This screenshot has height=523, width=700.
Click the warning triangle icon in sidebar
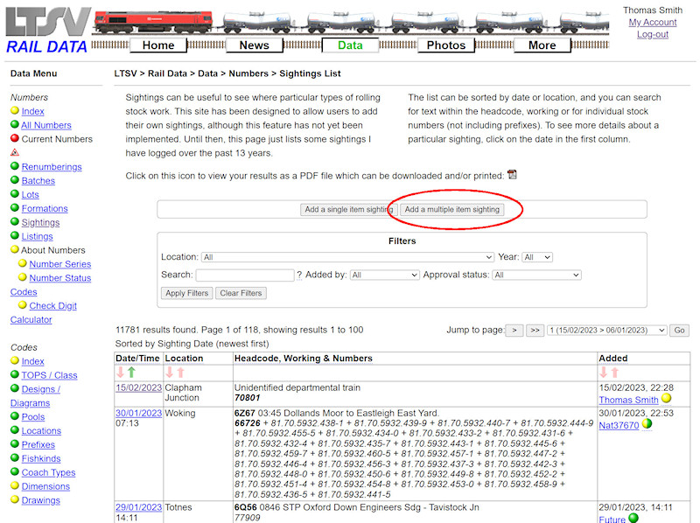[15, 152]
